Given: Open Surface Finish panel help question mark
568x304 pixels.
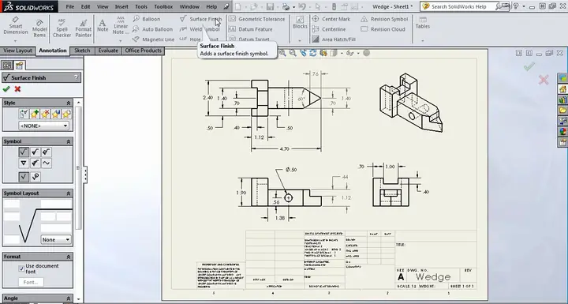Looking at the screenshot, I should click(x=76, y=77).
